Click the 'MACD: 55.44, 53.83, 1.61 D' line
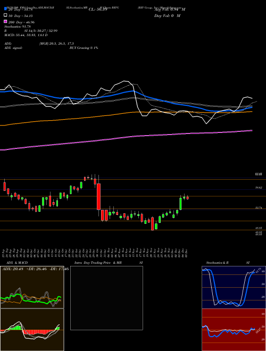The height and width of the screenshot is (351, 266). [26, 35]
